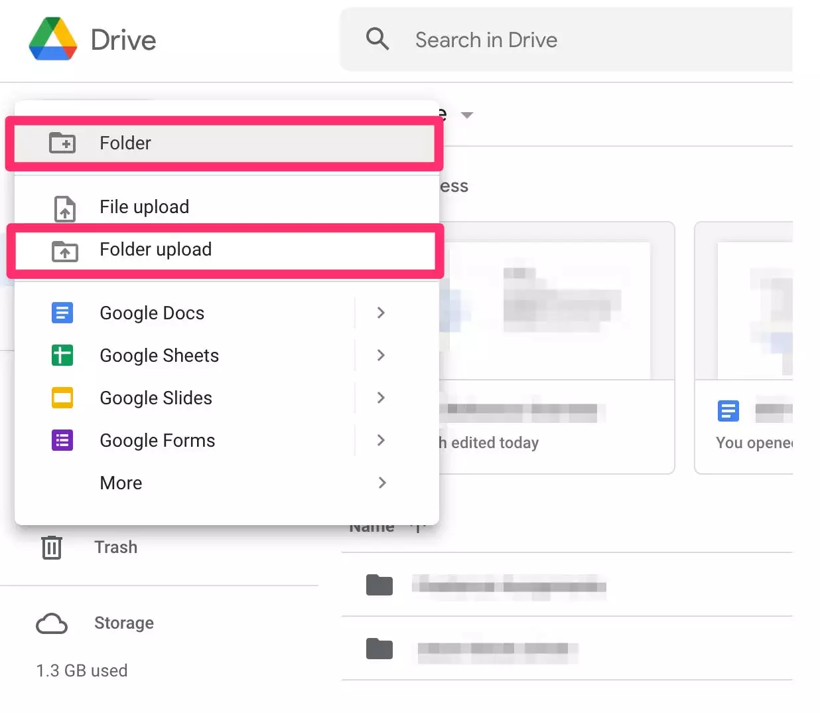This screenshot has width=820, height=713.
Task: Select Folder upload from the menu
Action: pos(156,250)
